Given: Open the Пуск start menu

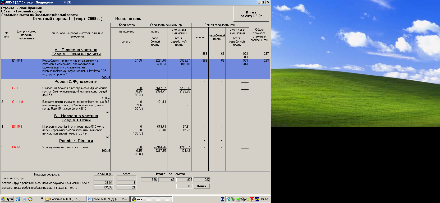Looking at the screenshot, I should [7, 199].
